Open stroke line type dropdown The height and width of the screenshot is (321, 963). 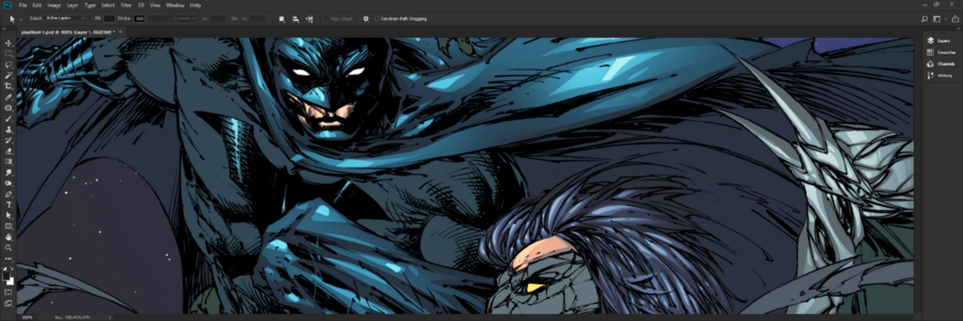tap(186, 18)
